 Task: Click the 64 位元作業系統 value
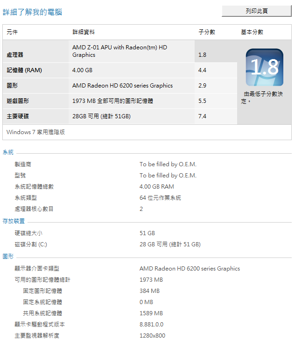click(x=161, y=198)
